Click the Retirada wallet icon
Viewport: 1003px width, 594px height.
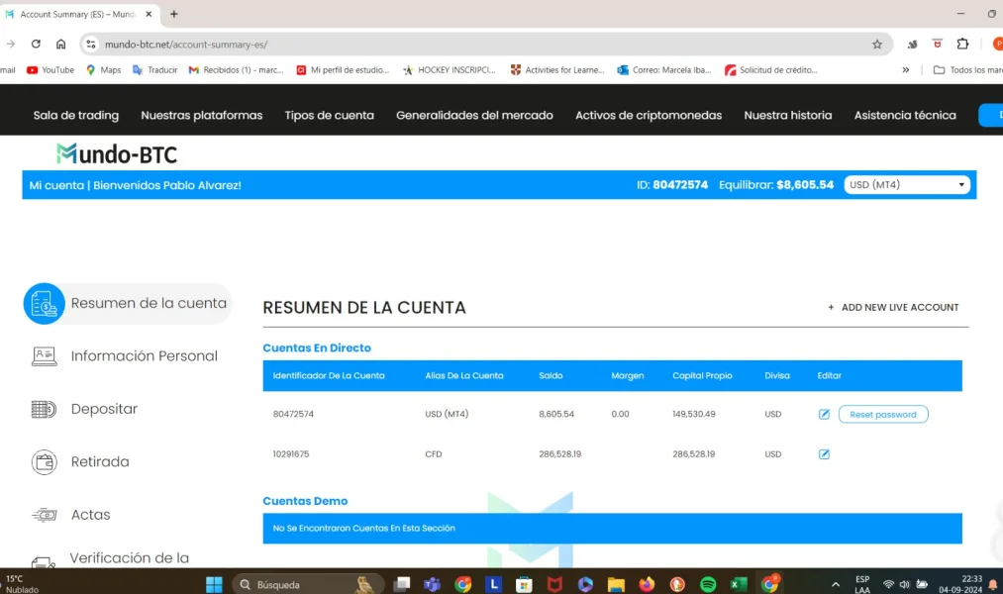(x=44, y=461)
